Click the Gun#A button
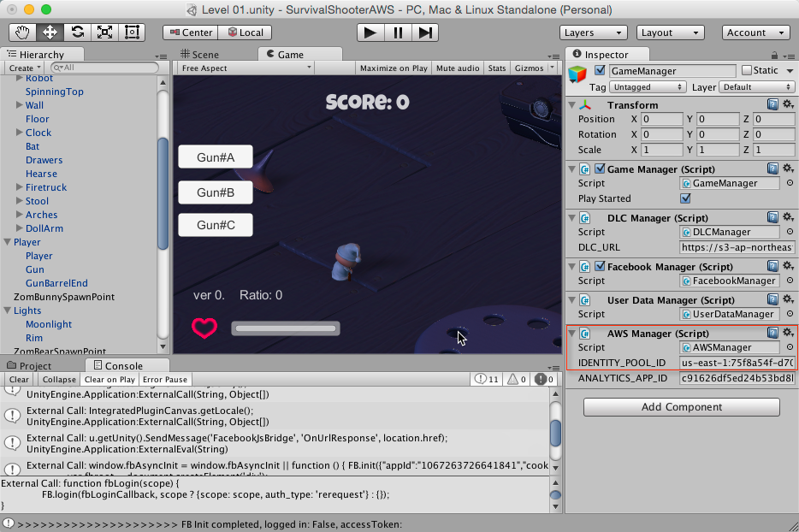The height and width of the screenshot is (532, 799). [x=216, y=157]
